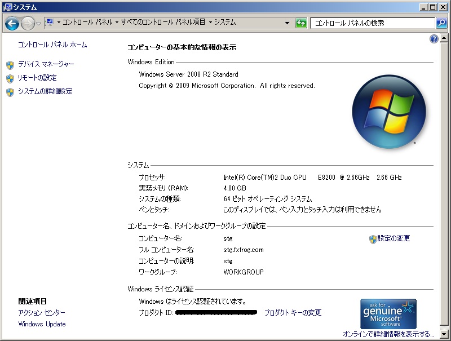Open リモートの設定 from the left pane

37,78
